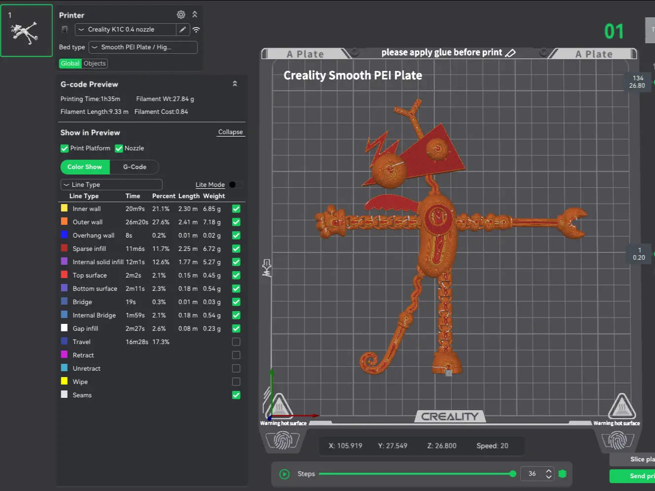The height and width of the screenshot is (491, 655).
Task: Uncheck the Internal solid infill checkbox
Action: coord(236,262)
